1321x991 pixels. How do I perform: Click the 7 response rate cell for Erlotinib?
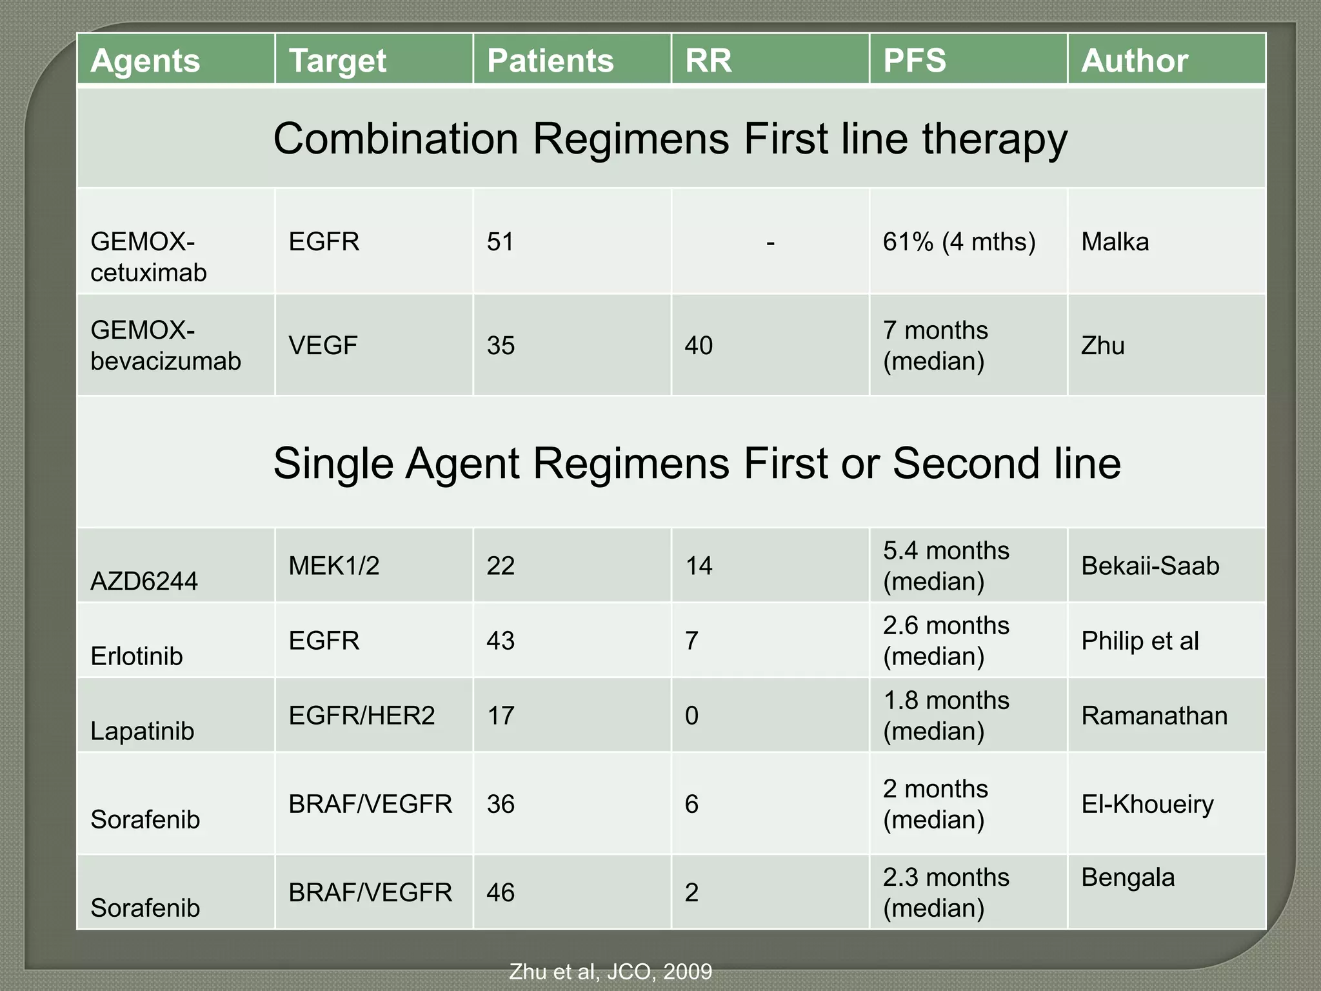click(x=770, y=640)
